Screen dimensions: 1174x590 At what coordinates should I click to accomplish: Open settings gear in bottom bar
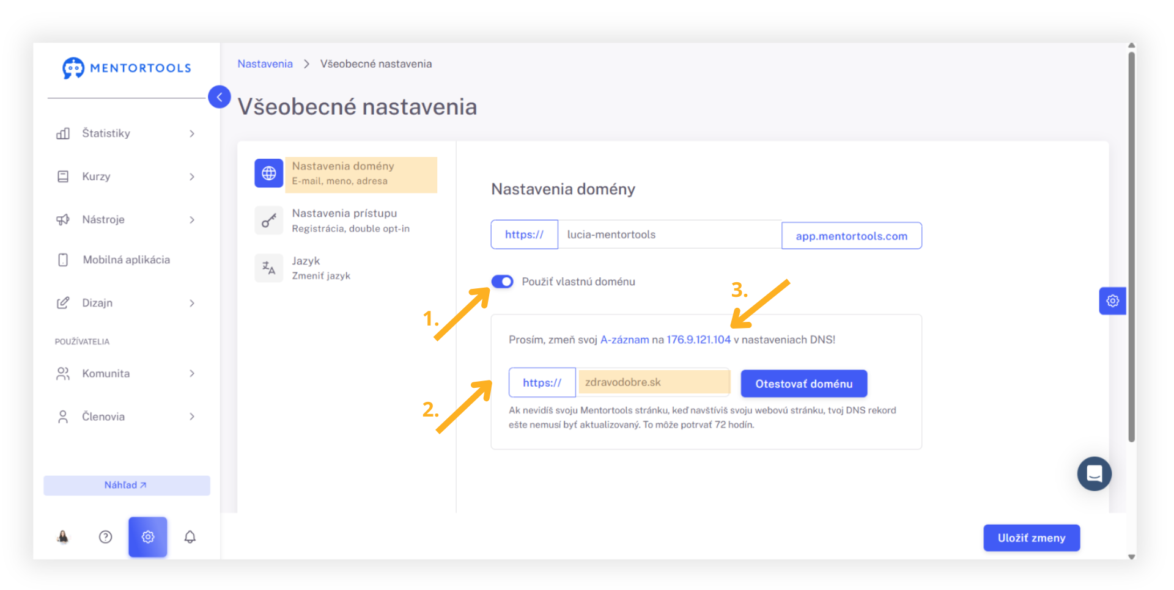click(148, 537)
